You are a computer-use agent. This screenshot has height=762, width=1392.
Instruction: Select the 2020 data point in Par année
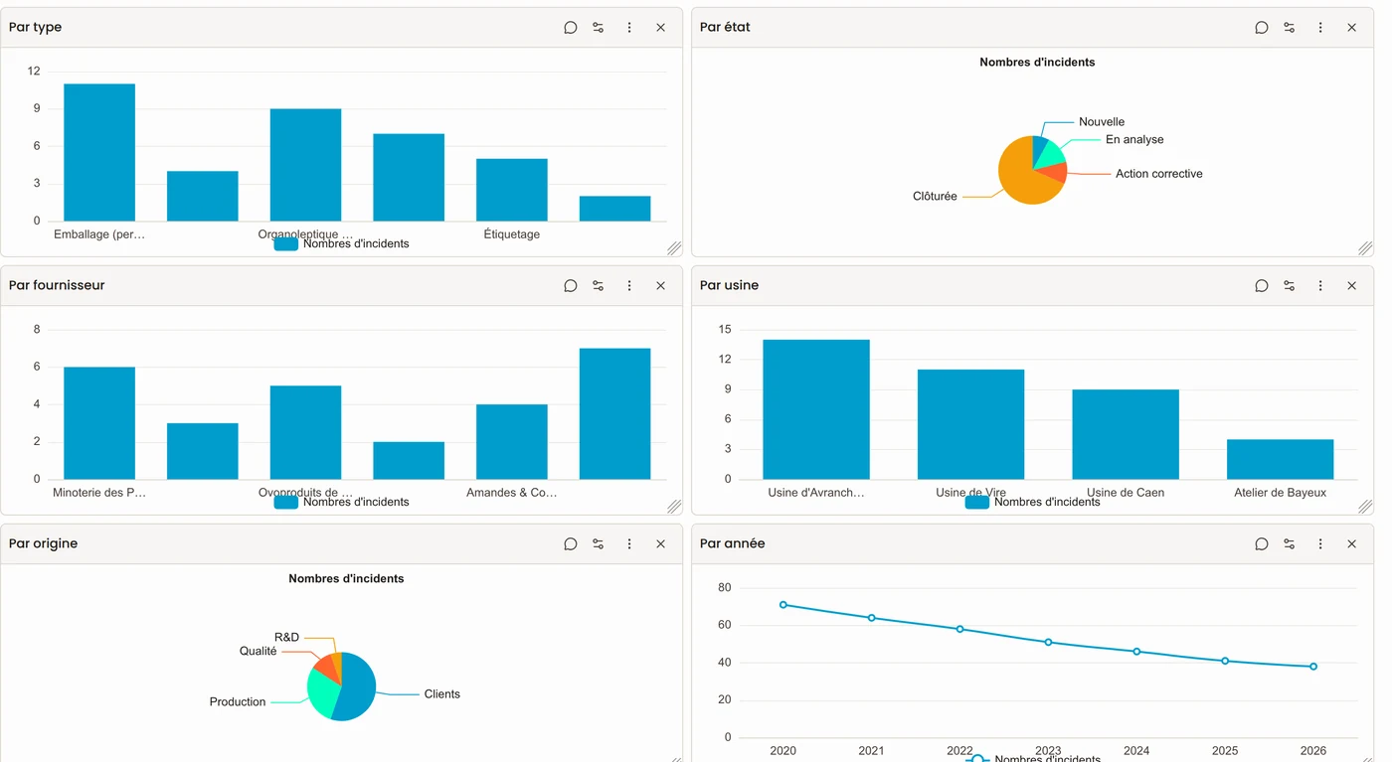pos(783,604)
